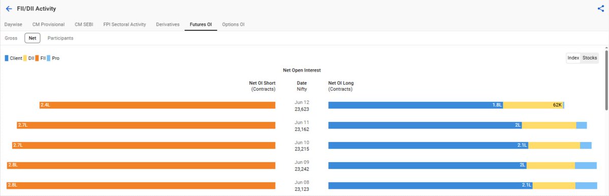
Task: Switch to CM Provisional tab
Action: pyautogui.click(x=49, y=24)
